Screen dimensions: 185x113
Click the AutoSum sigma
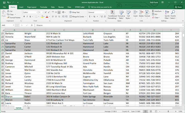[x=153, y=11]
